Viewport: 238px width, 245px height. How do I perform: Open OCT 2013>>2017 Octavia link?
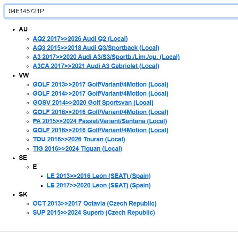[x=94, y=203]
